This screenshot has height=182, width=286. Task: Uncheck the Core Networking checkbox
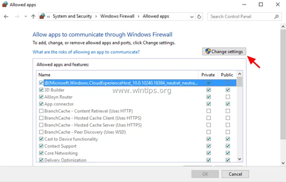coord(41,153)
